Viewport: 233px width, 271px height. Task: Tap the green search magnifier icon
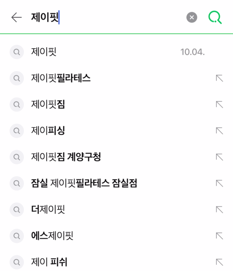click(x=215, y=17)
